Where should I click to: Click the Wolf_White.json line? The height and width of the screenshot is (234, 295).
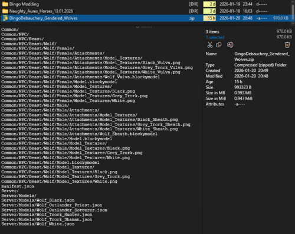click(38, 224)
